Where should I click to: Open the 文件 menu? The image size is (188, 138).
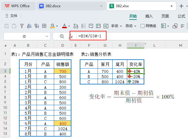(12, 16)
